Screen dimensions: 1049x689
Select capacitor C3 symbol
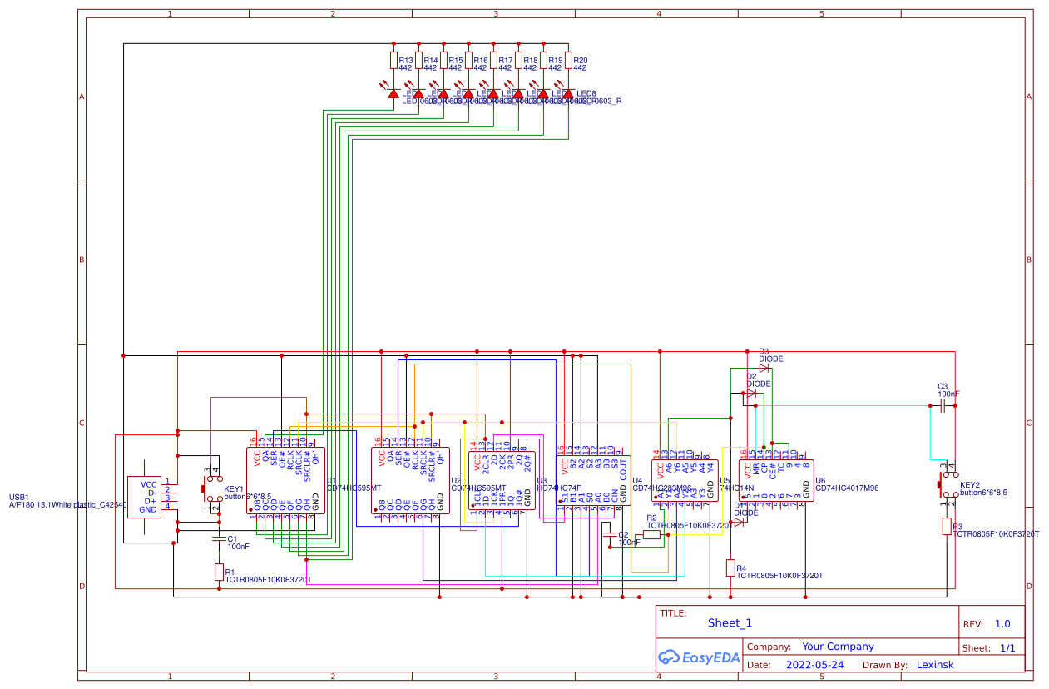click(x=943, y=405)
